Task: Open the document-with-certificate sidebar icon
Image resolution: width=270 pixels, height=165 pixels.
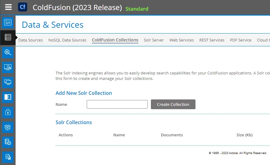Action: [8, 157]
